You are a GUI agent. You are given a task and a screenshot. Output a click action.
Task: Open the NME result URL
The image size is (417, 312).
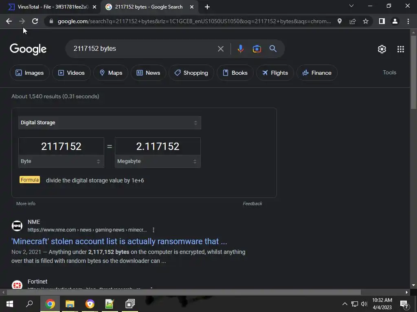[87, 230]
